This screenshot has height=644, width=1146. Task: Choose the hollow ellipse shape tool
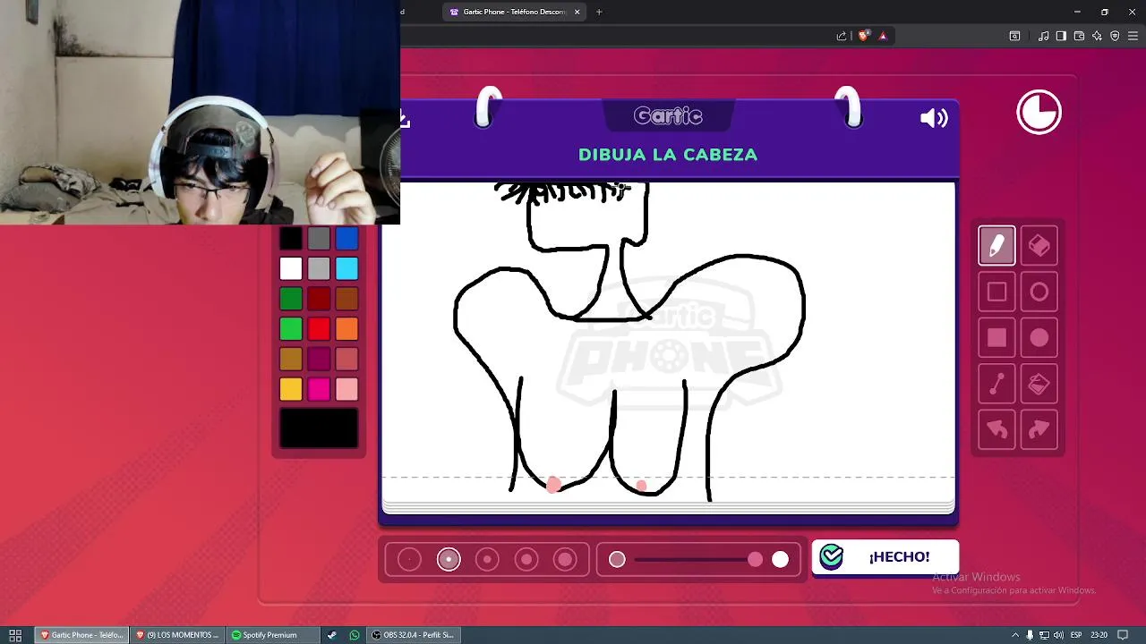pos(1039,292)
